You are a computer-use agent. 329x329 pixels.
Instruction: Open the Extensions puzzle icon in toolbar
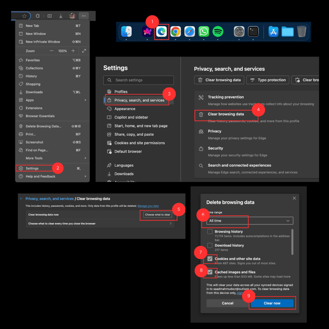(x=38, y=16)
